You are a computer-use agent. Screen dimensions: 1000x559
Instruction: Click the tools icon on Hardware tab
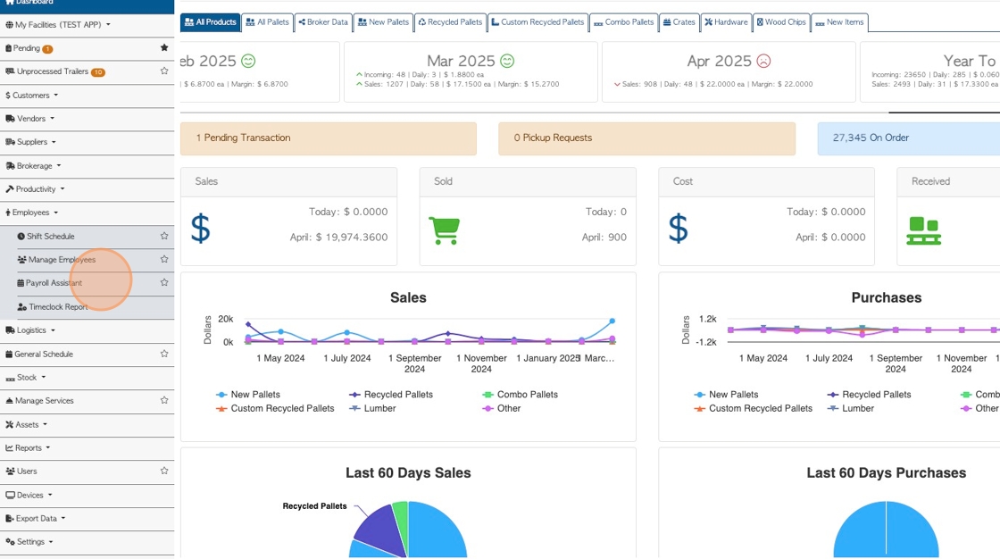[708, 21]
